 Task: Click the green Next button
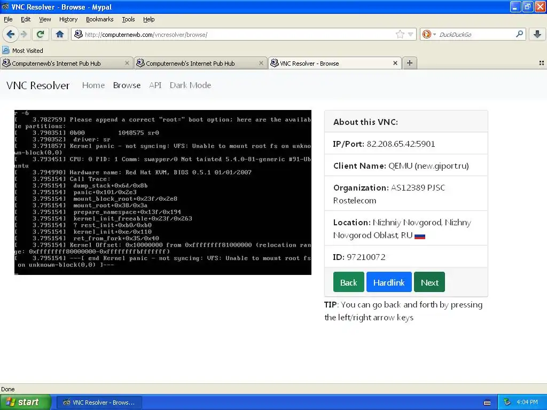(x=429, y=282)
